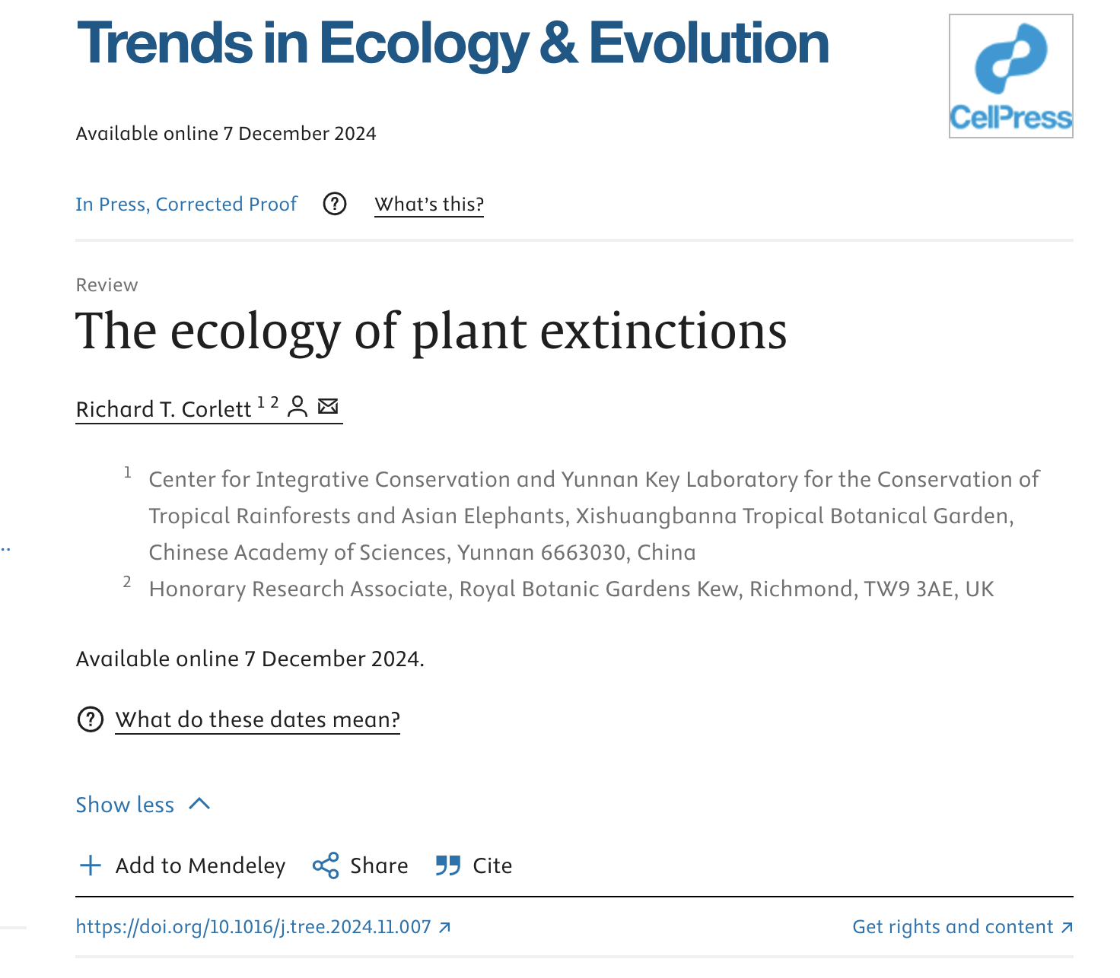Open the doi.org article link
Image resolution: width=1120 pixels, height=978 pixels.
(253, 927)
